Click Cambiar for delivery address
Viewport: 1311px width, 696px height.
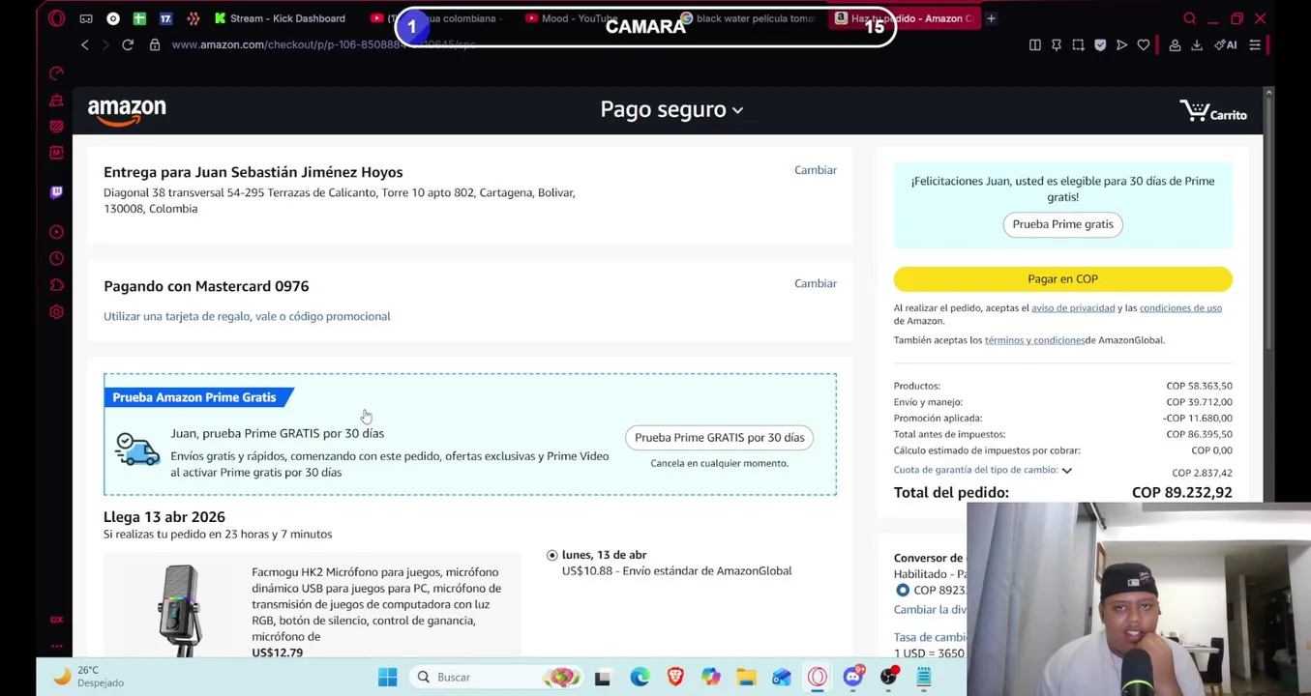816,170
